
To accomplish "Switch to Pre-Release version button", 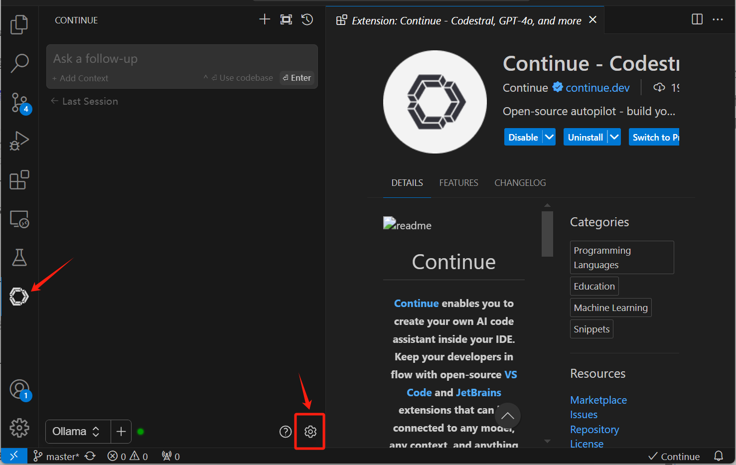I will pos(654,137).
